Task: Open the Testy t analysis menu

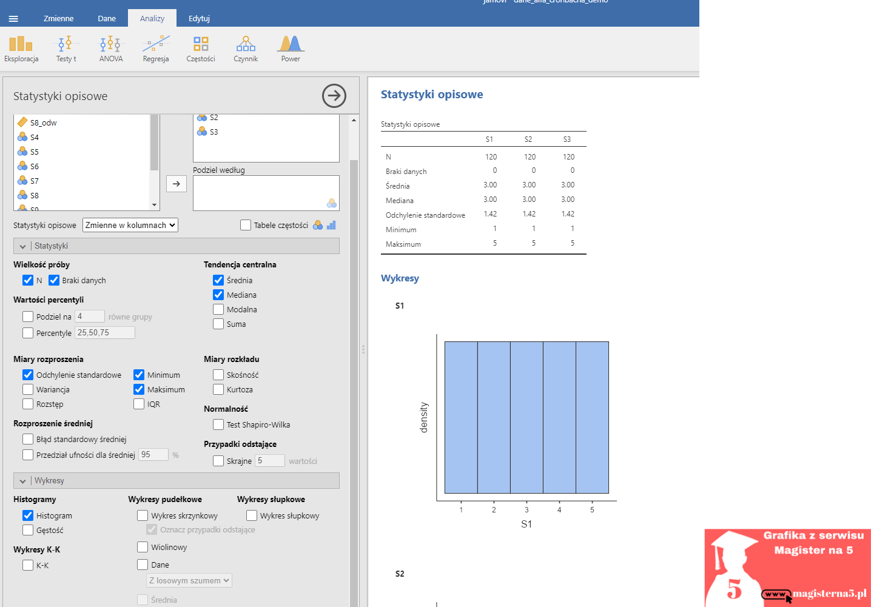Action: (x=66, y=49)
